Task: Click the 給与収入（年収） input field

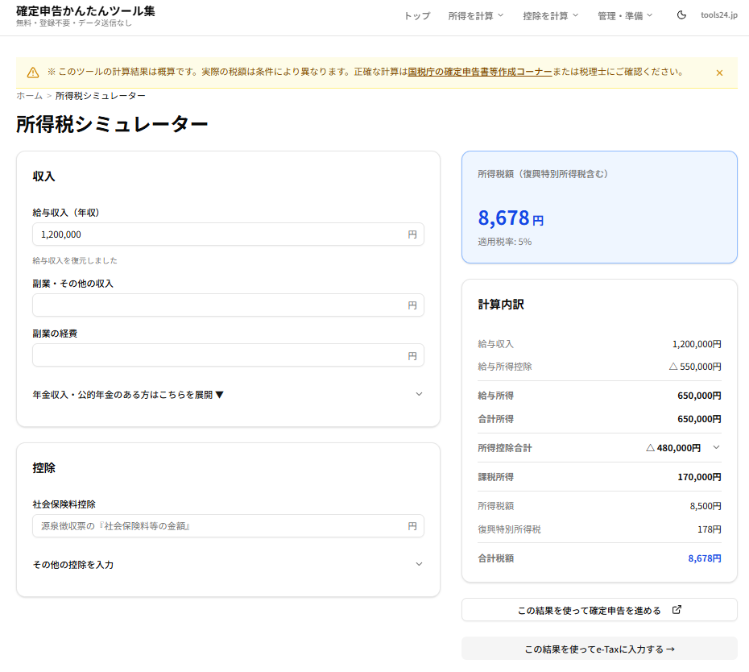Action: point(219,234)
